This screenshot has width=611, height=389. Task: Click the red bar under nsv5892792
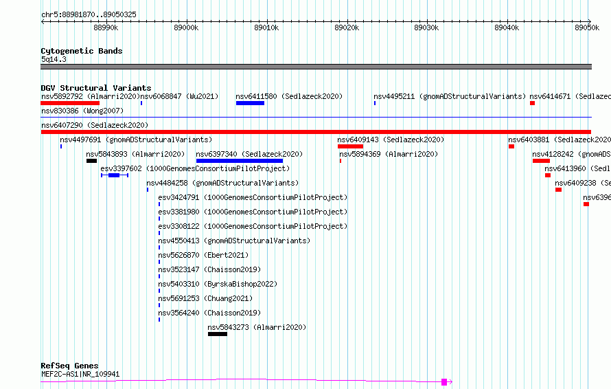[70, 103]
